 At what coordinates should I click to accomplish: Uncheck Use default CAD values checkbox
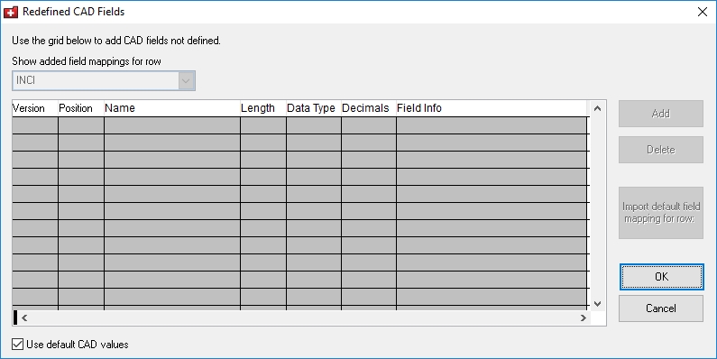click(x=17, y=345)
